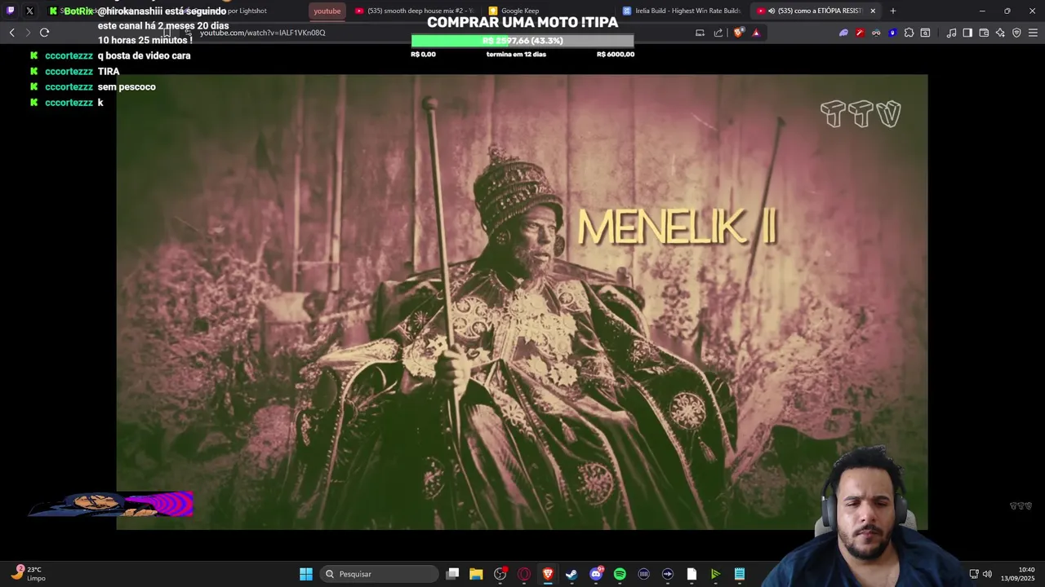Image resolution: width=1045 pixels, height=587 pixels.
Task: Open the Leo AI sparkle icon
Action: tap(1000, 33)
